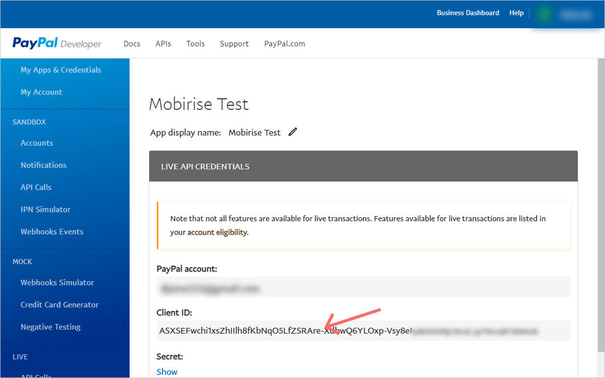The height and width of the screenshot is (378, 605).
Task: Edit app display name with pencil icon
Action: coord(293,132)
